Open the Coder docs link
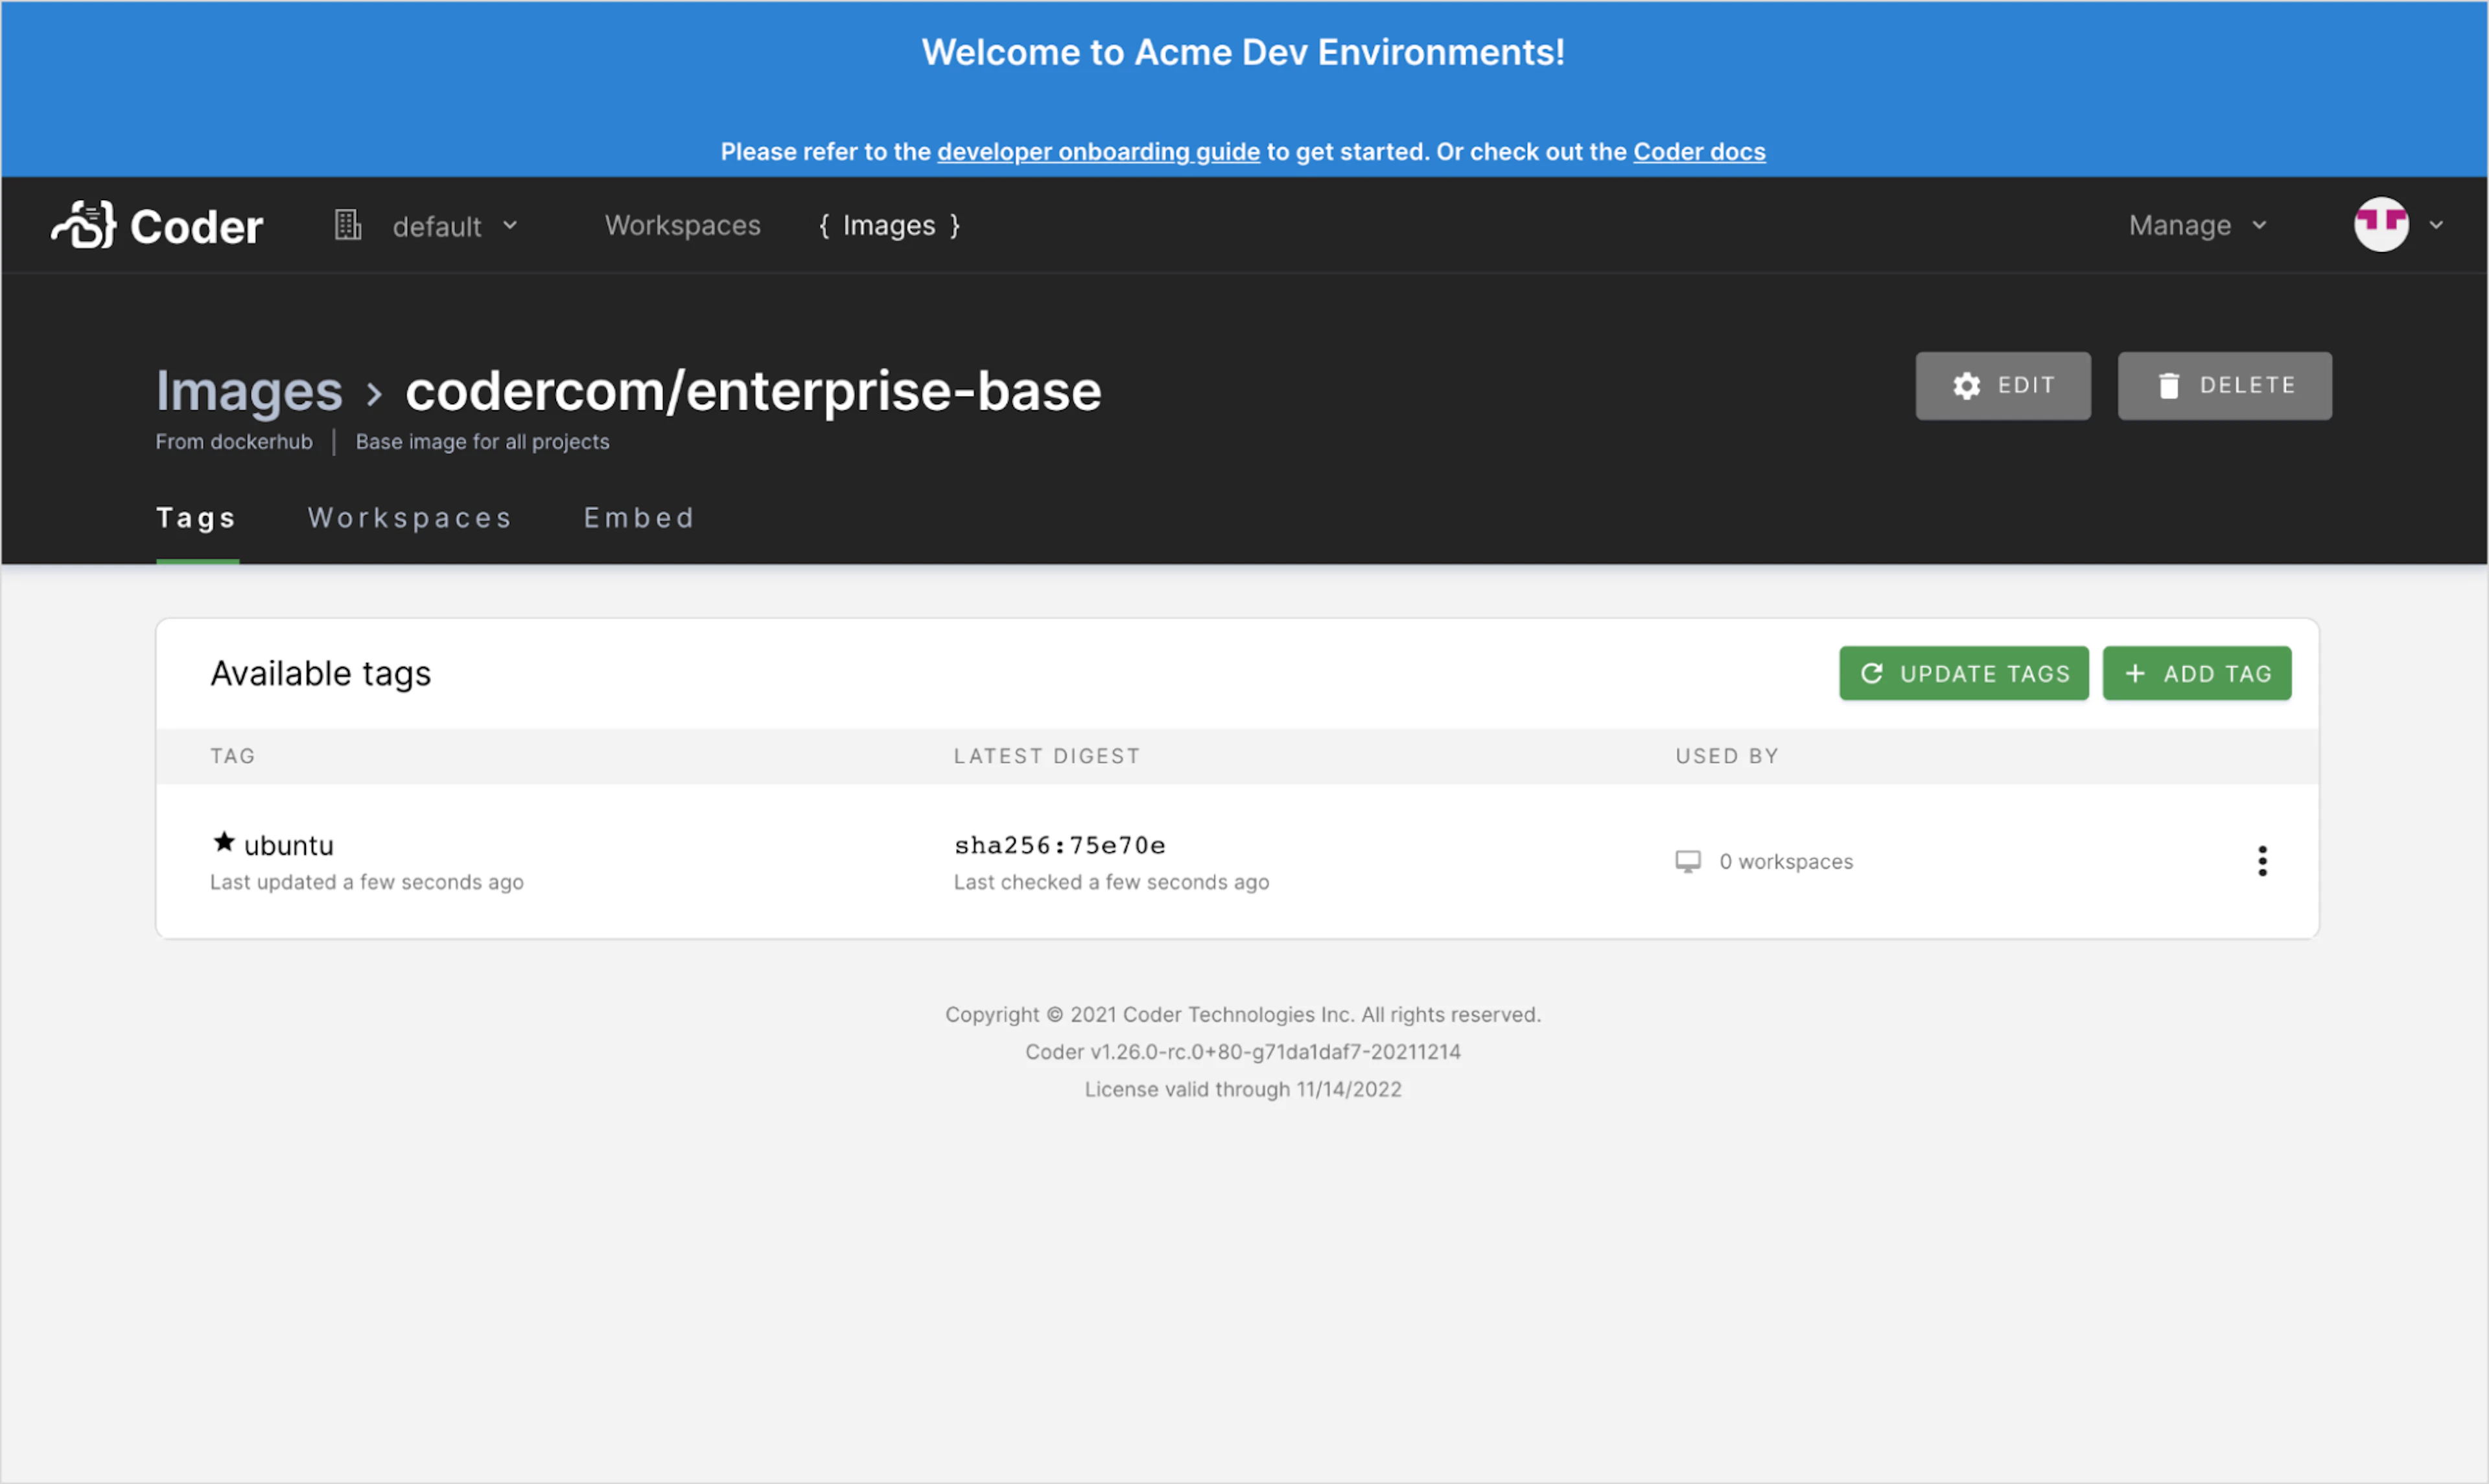The width and height of the screenshot is (2489, 1484). [1699, 152]
